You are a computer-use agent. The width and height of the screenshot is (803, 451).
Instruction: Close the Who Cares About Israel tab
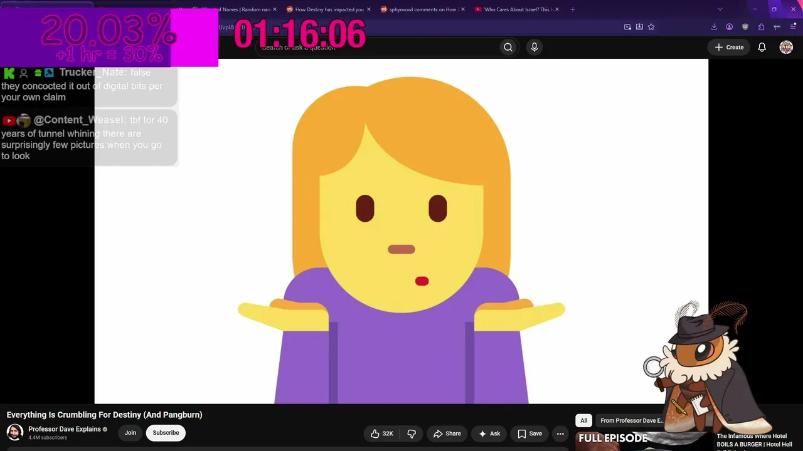[x=557, y=9]
